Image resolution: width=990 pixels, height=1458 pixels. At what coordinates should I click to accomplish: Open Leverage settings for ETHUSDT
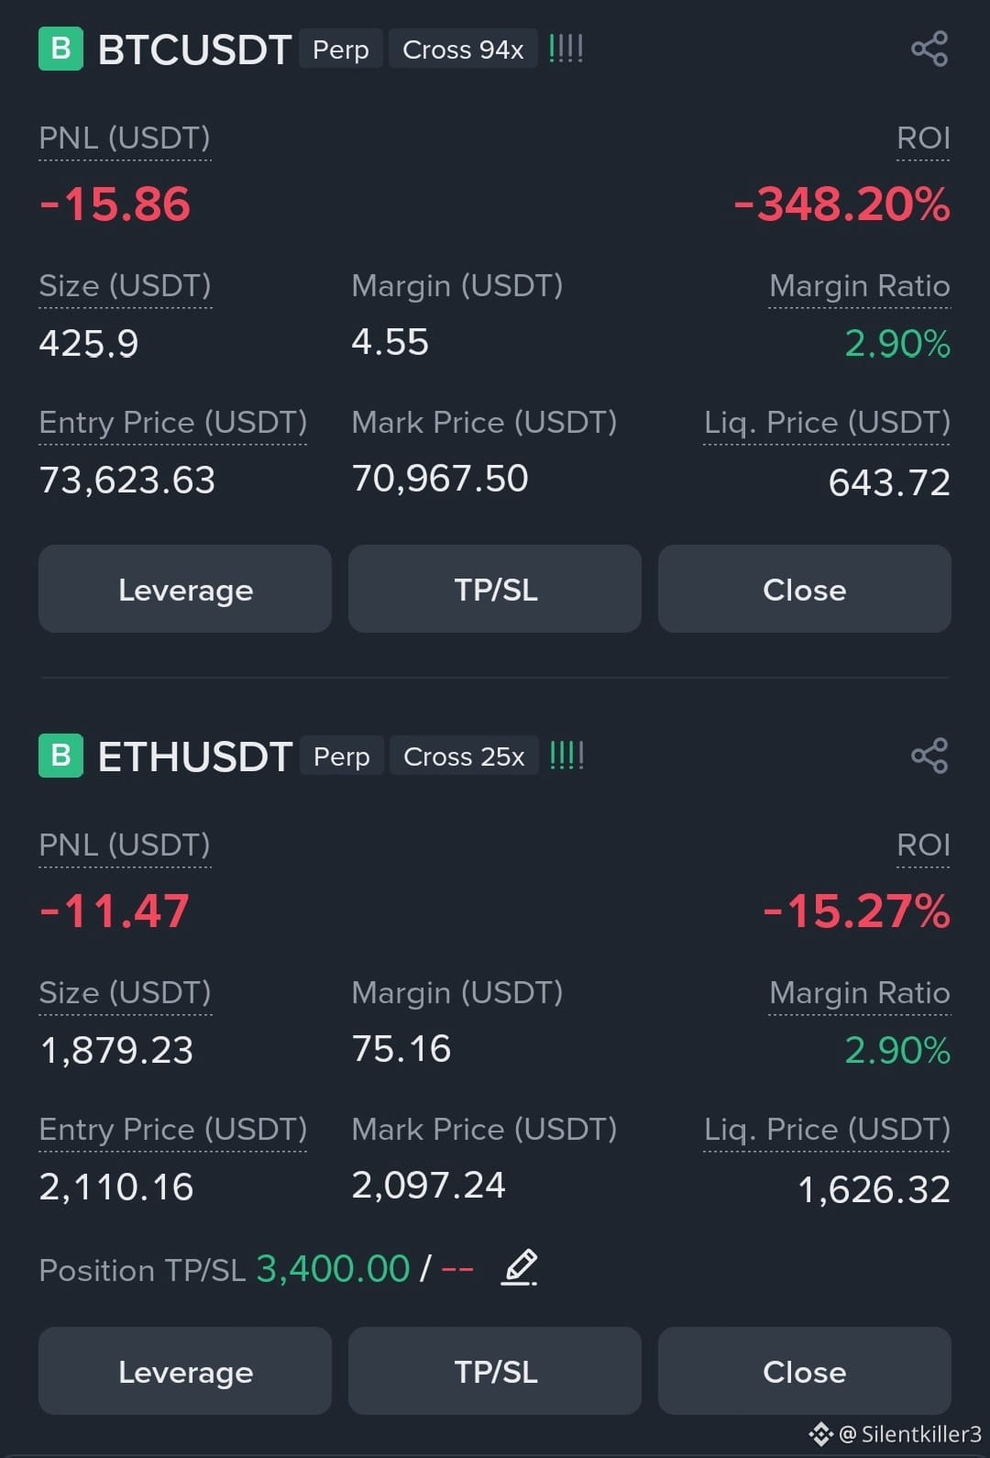tap(185, 1371)
